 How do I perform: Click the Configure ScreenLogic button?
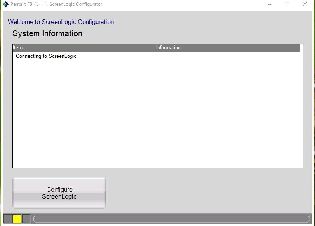coord(59,193)
